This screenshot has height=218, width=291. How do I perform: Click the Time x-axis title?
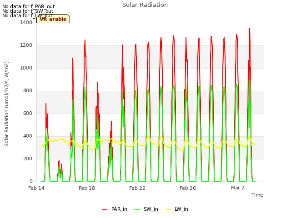257,195
